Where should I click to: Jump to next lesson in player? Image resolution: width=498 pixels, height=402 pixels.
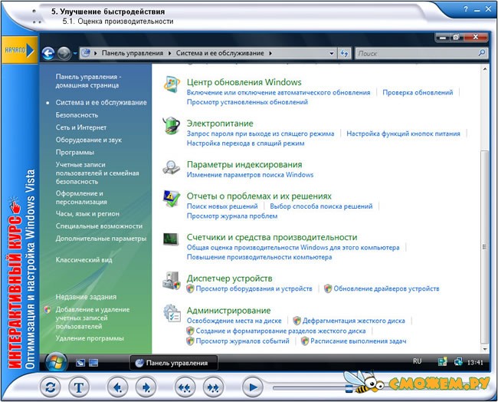click(x=213, y=387)
